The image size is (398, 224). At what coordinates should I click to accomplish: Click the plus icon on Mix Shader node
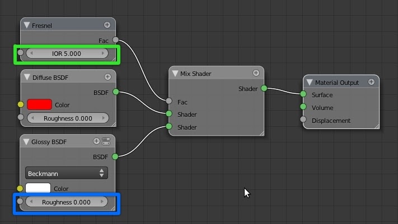tap(256, 73)
